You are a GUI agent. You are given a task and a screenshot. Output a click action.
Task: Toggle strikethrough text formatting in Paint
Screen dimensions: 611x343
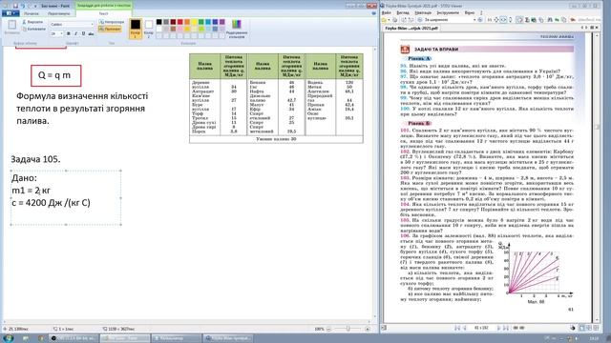click(x=91, y=34)
